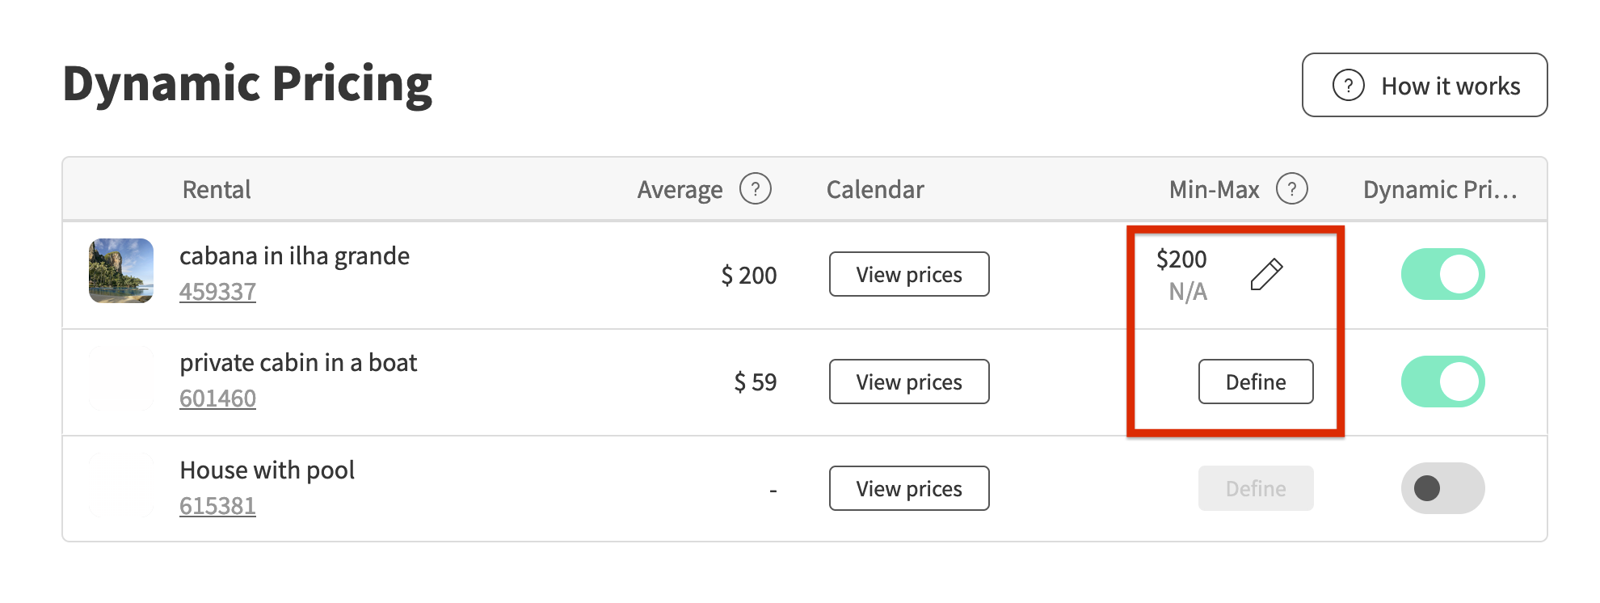The image size is (1600, 603).
Task: Open rental ID link 615381
Action: [217, 506]
